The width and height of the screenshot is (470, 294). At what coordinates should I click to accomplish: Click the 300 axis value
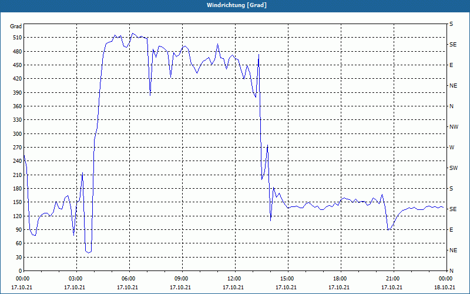18,134
